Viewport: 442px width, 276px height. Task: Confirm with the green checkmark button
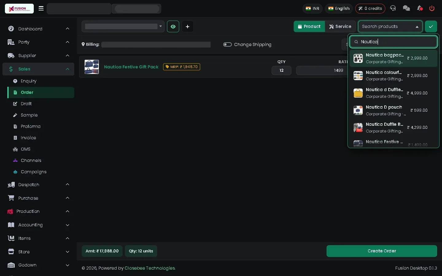(431, 26)
